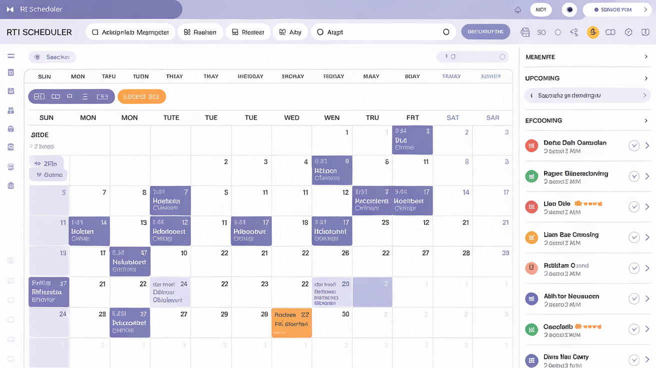Open the purple 'Dua' event under FRT
This screenshot has width=656, height=368.
412,140
